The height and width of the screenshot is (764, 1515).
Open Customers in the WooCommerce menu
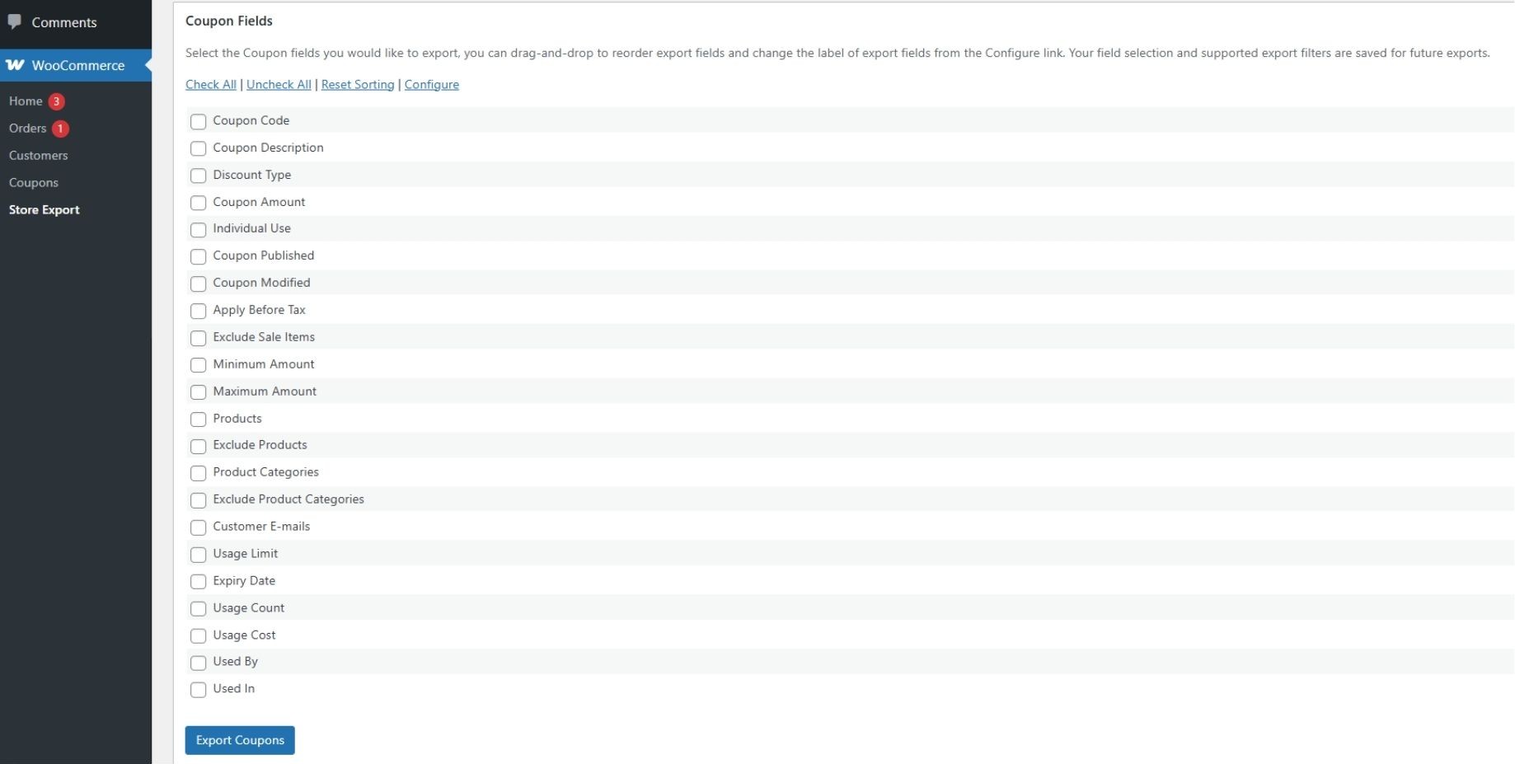click(38, 156)
